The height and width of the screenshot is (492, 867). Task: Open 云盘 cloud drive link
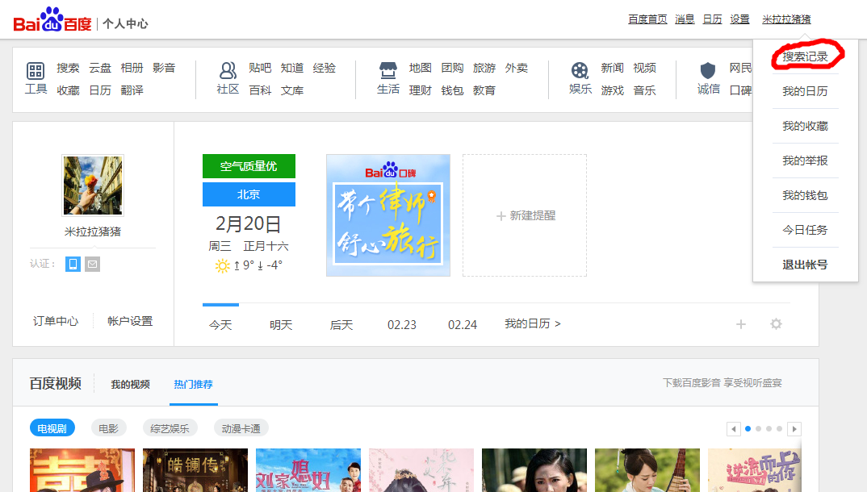[100, 68]
